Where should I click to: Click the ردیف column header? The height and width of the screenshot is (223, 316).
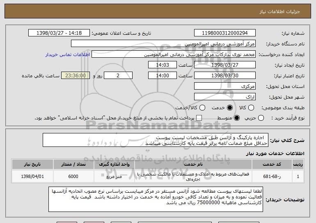pos(298,164)
